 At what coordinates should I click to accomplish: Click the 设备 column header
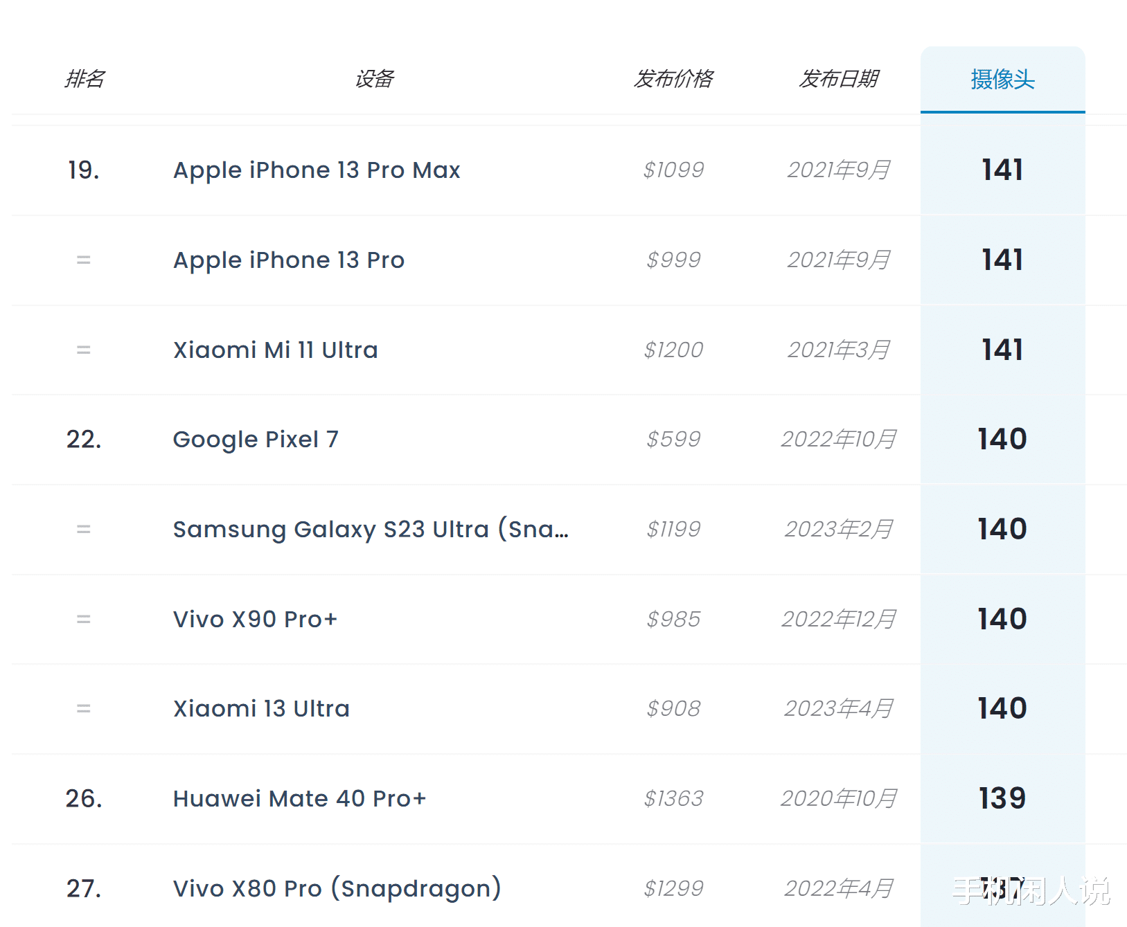[374, 79]
